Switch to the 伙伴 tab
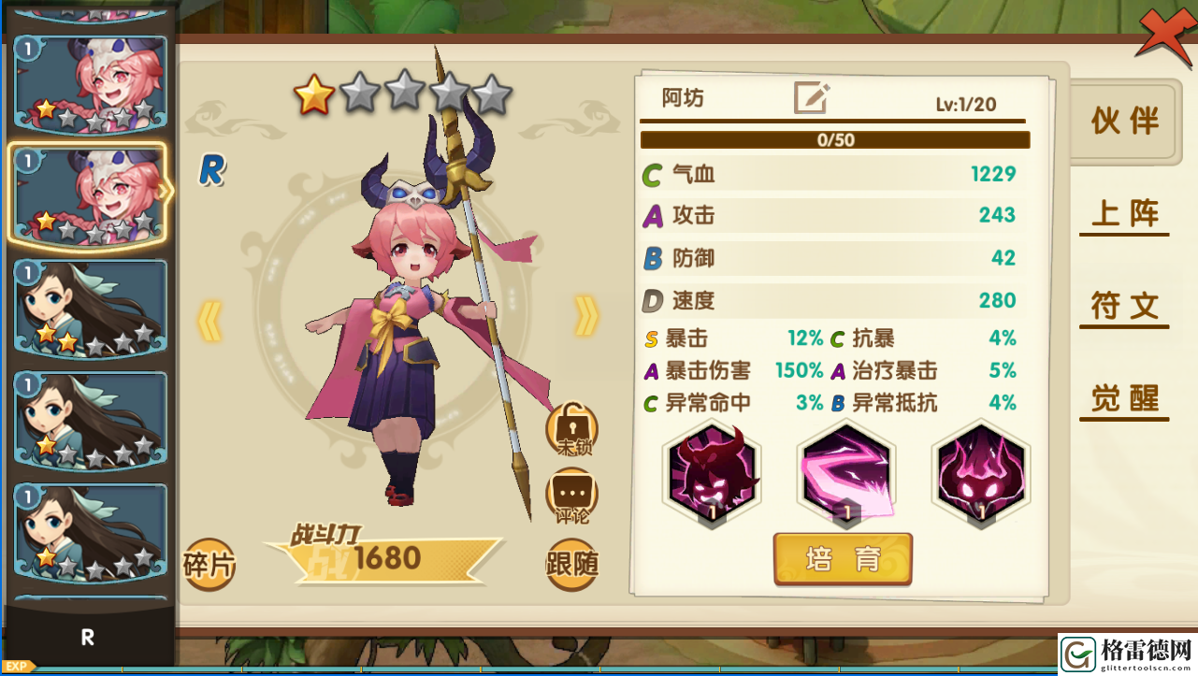This screenshot has height=676, width=1198. (1125, 122)
